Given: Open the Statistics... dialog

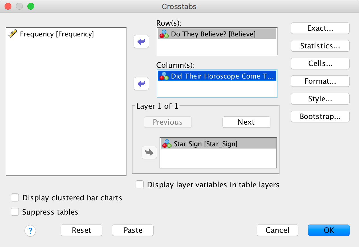Looking at the screenshot, I should [x=320, y=46].
